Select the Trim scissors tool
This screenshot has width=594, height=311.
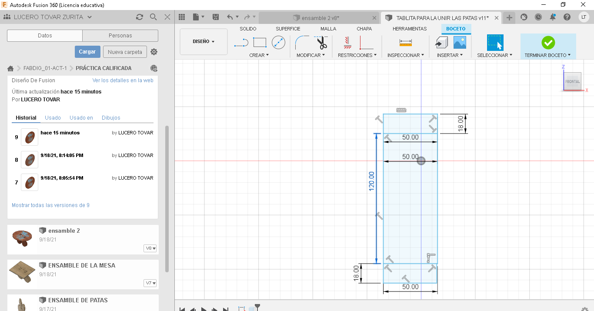321,43
